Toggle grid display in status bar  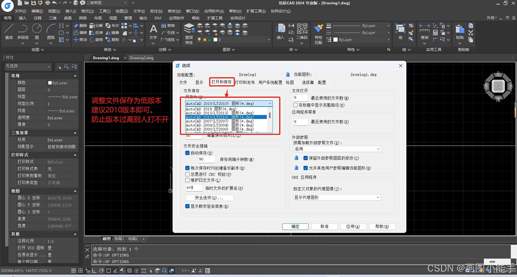click(x=80, y=271)
